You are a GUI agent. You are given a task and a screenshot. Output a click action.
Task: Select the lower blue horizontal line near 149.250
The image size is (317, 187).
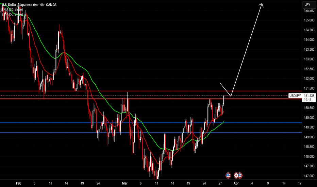[151, 133]
